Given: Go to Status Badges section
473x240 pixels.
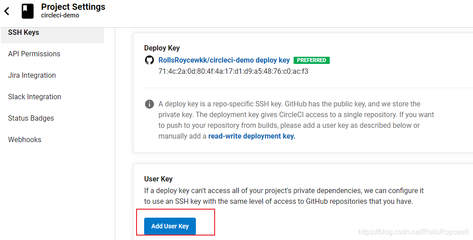Looking at the screenshot, I should click(31, 118).
